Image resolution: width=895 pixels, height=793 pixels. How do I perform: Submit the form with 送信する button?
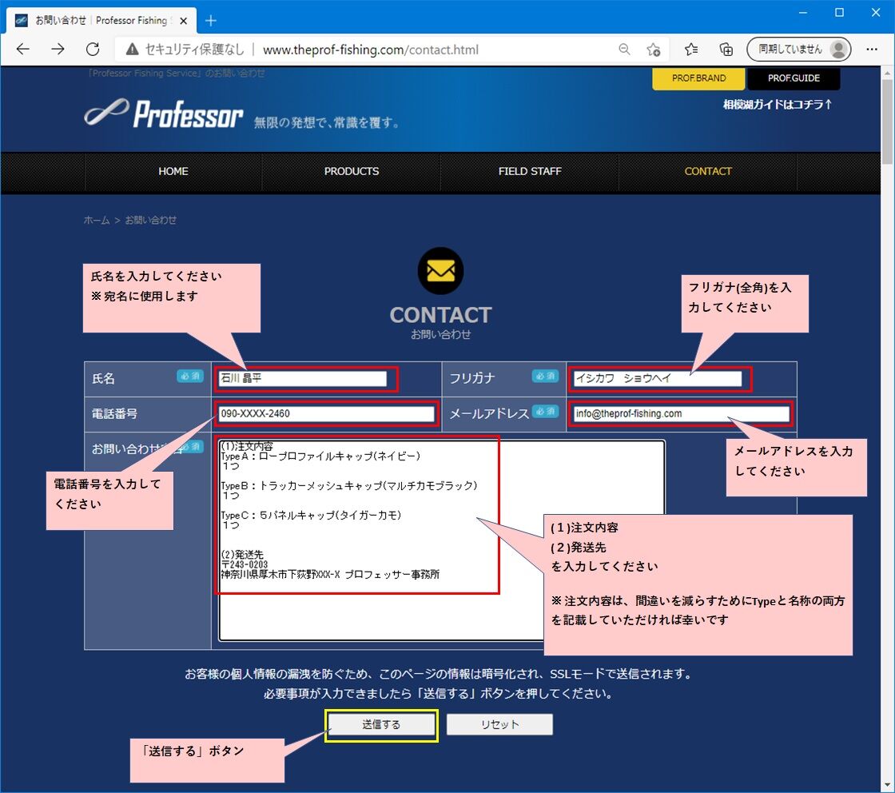pos(381,724)
